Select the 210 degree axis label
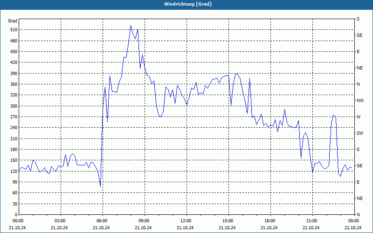Image resolution: width=373 pixels, height=233 pixels. point(14,138)
